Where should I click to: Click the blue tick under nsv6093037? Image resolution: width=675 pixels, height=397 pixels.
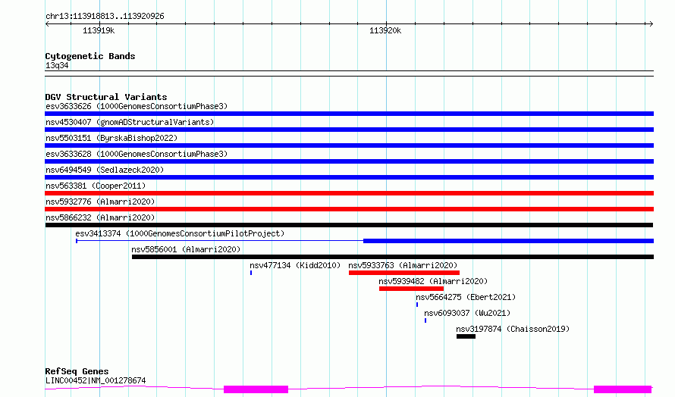[425, 320]
